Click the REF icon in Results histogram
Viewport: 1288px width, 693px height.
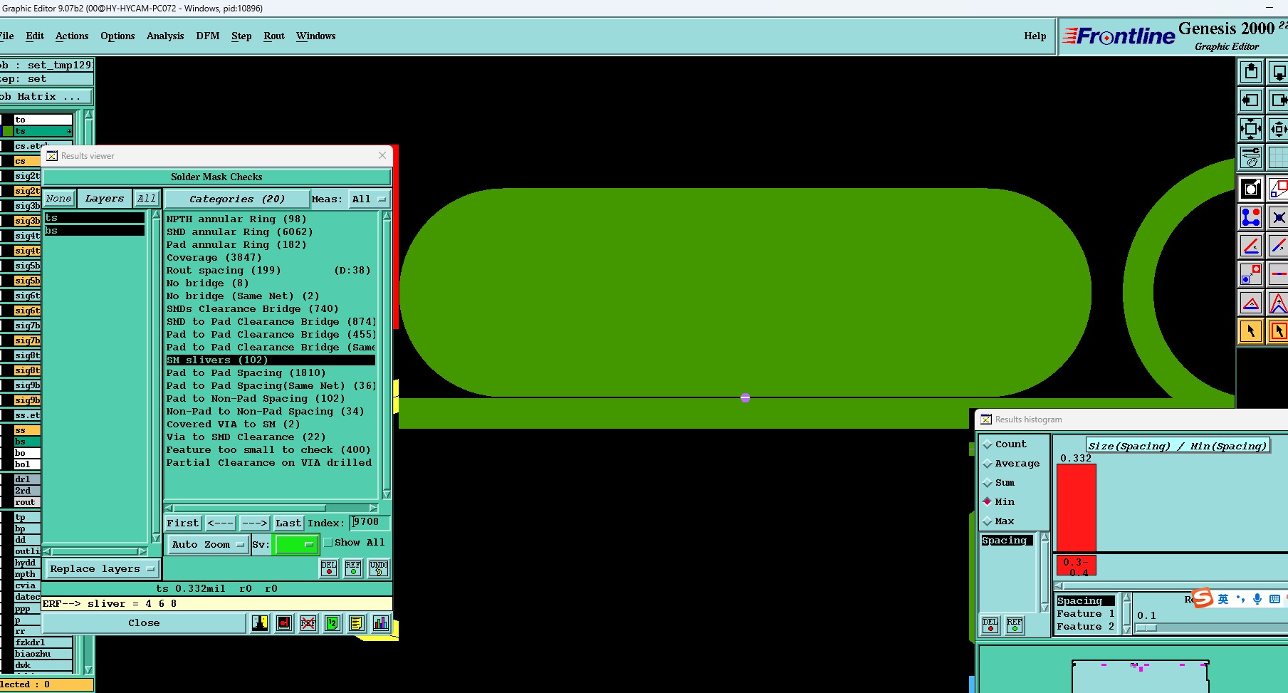click(1015, 625)
